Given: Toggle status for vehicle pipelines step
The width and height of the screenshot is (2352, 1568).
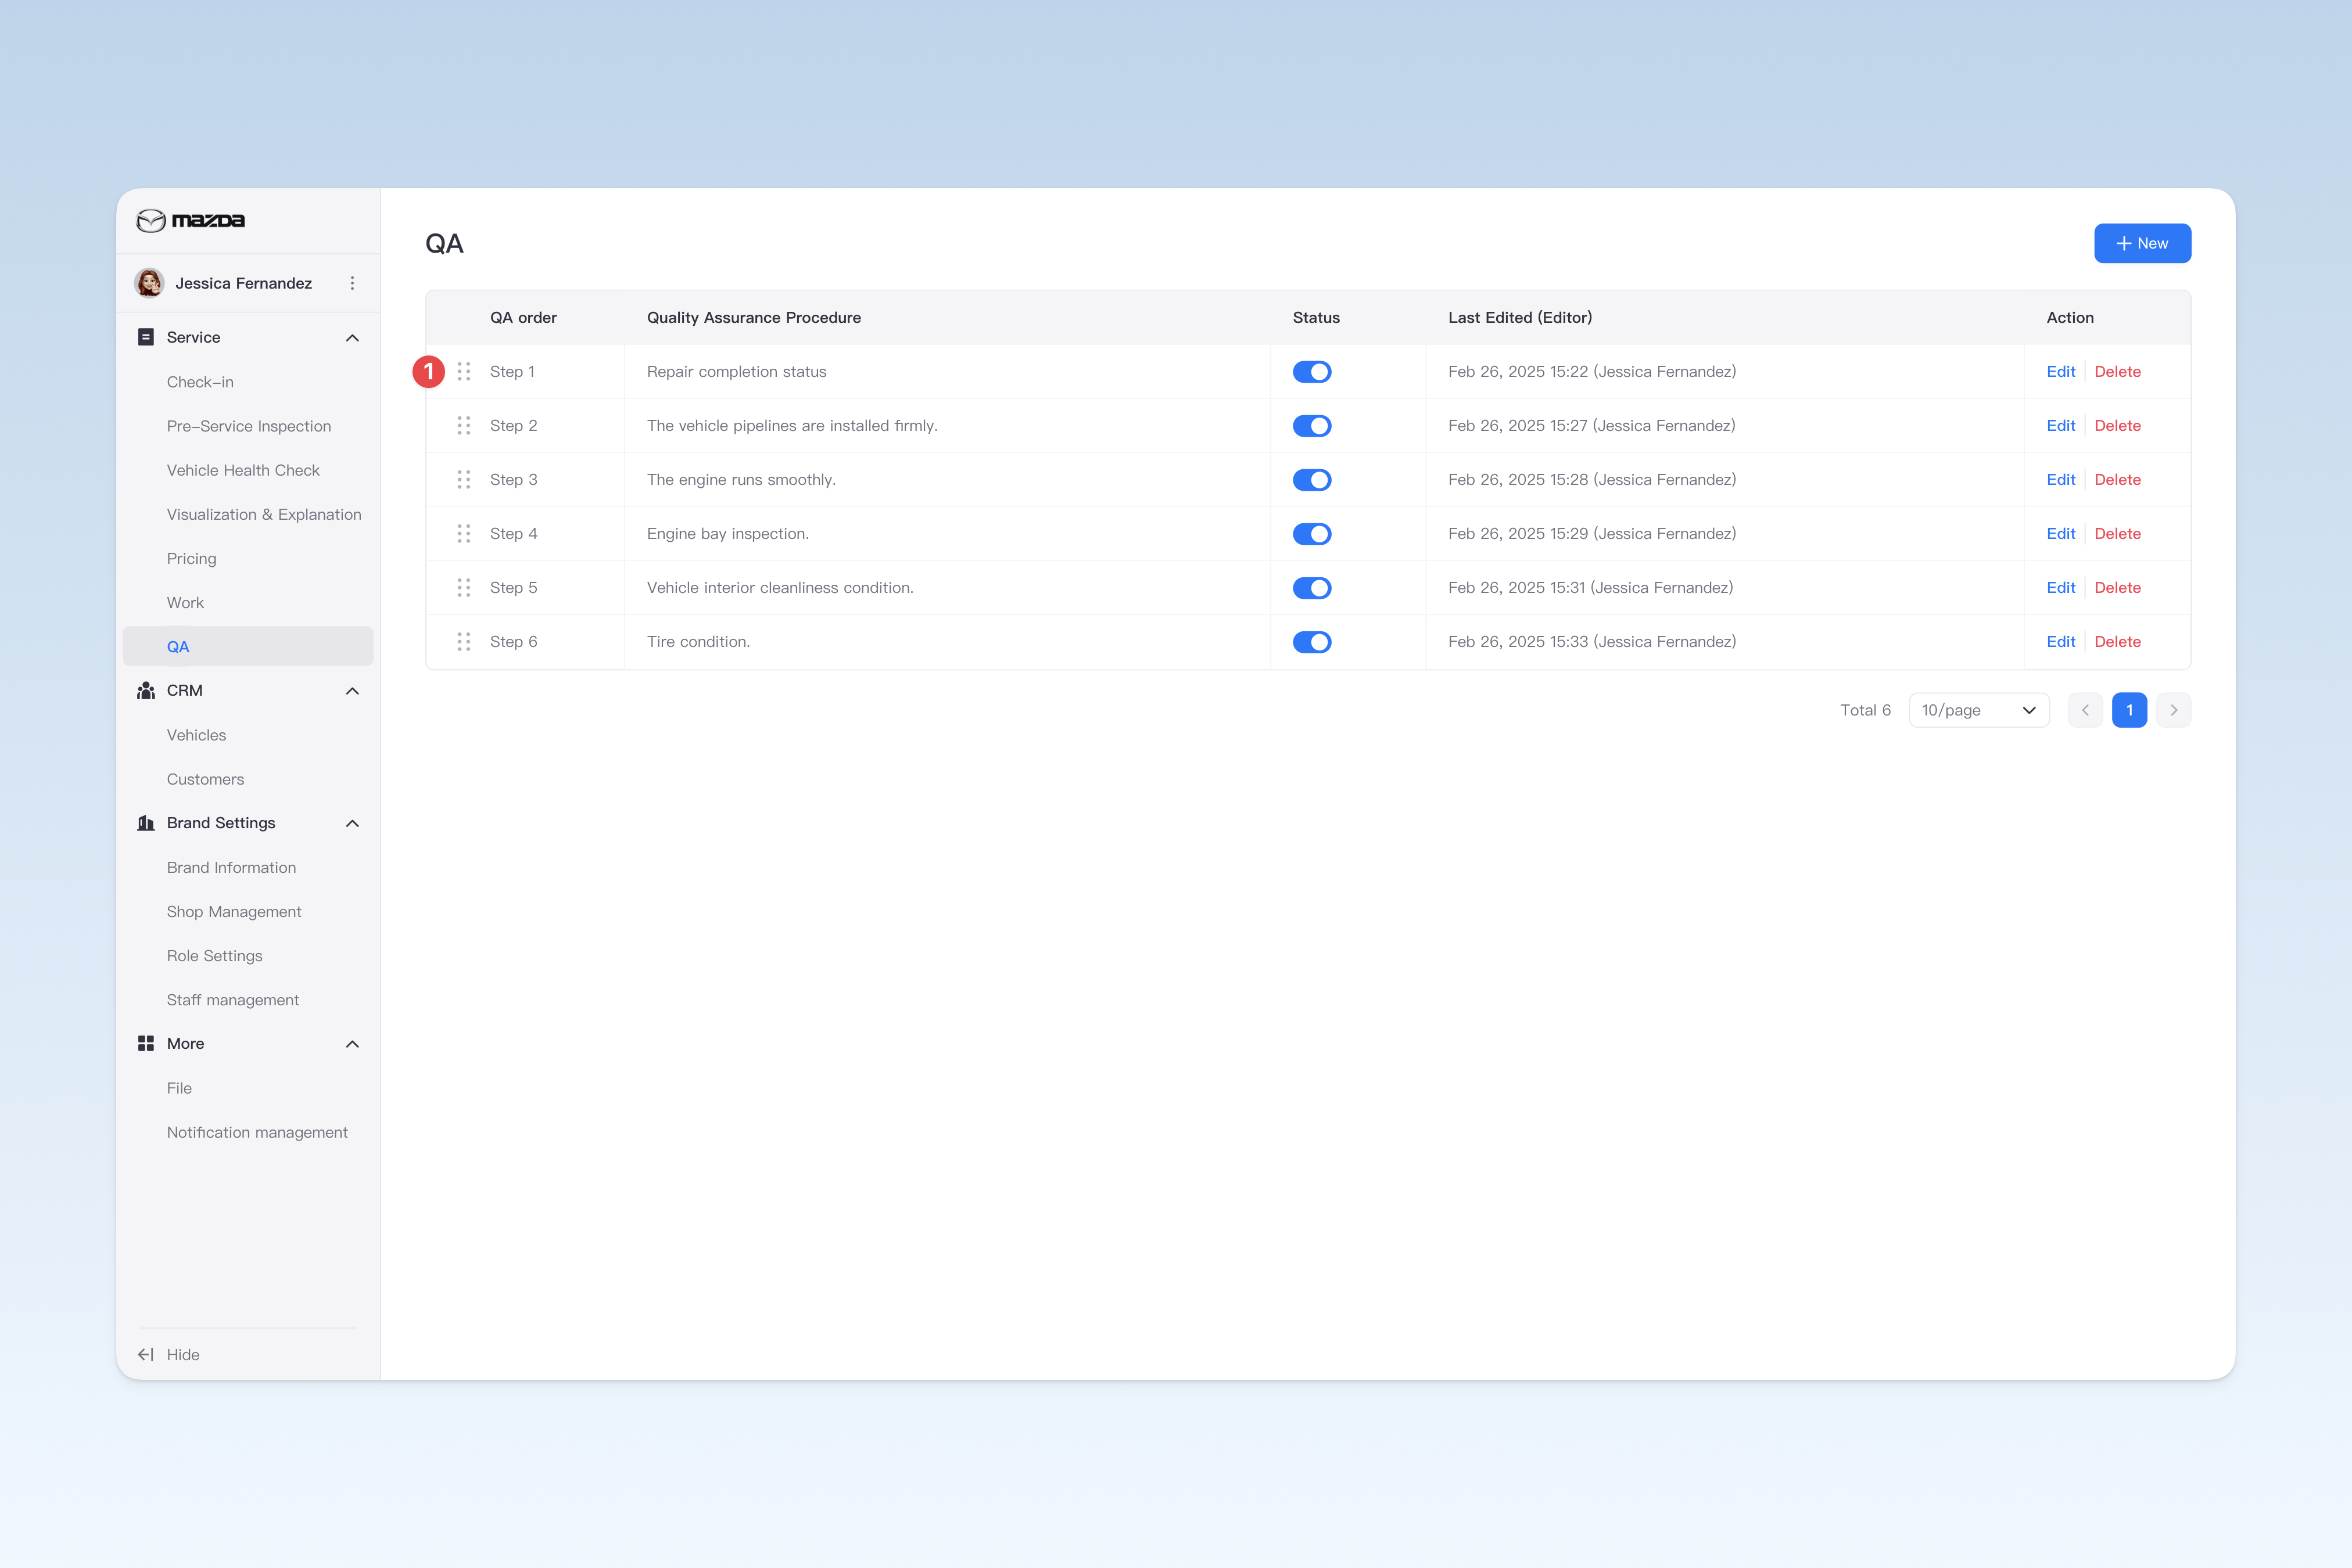Looking at the screenshot, I should tap(1311, 426).
